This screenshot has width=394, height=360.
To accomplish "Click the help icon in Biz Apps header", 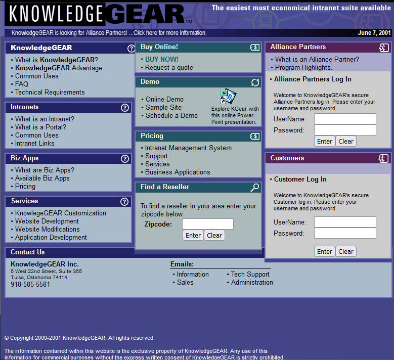I will (124, 159).
